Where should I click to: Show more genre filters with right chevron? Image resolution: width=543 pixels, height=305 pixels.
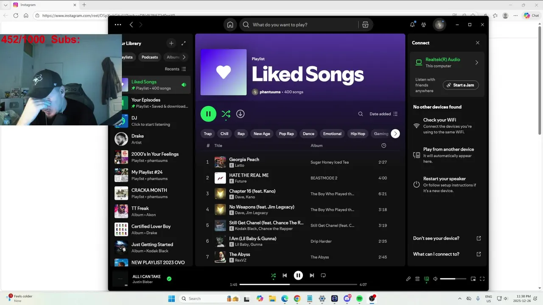395,133
